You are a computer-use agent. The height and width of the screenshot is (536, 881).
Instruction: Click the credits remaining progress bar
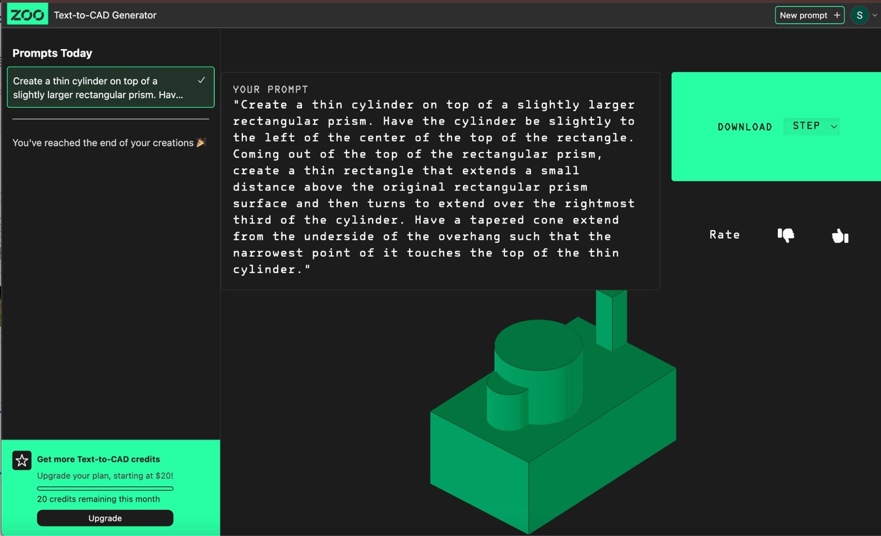tap(105, 488)
